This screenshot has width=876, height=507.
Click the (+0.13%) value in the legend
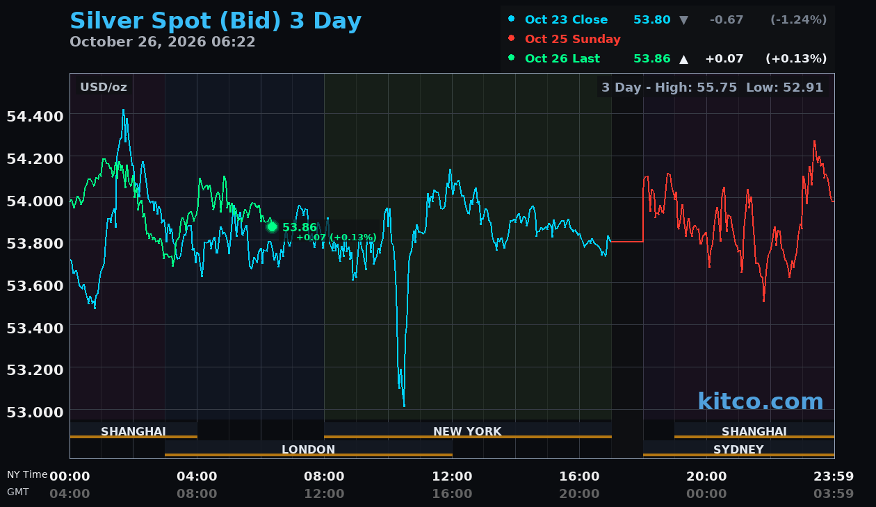click(796, 59)
